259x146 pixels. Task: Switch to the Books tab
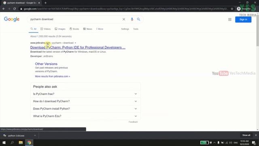74,29
